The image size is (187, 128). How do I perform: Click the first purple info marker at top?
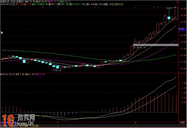click(x=43, y=7)
